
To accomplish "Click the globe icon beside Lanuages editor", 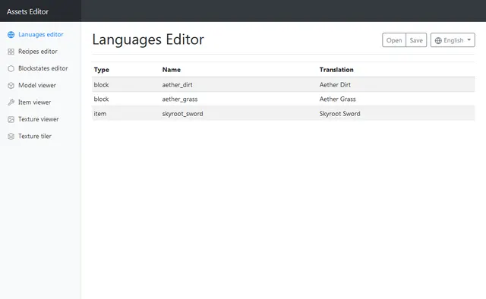I will (x=11, y=35).
